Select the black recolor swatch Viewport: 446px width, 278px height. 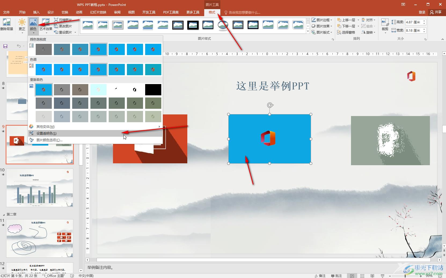click(x=153, y=90)
